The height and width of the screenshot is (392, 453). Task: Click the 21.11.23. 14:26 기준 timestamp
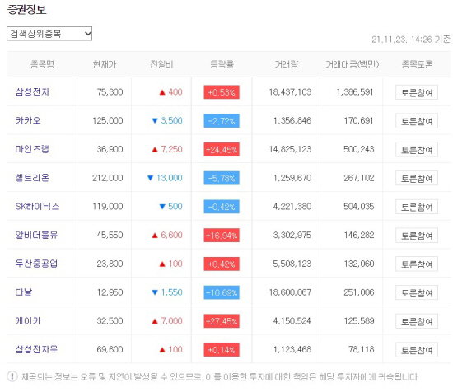(411, 40)
